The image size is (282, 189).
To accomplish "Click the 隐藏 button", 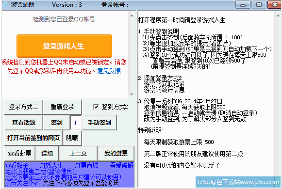I will click(x=72, y=138).
